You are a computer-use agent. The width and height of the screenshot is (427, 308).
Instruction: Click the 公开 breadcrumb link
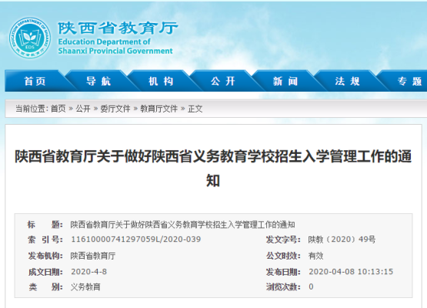(83, 109)
